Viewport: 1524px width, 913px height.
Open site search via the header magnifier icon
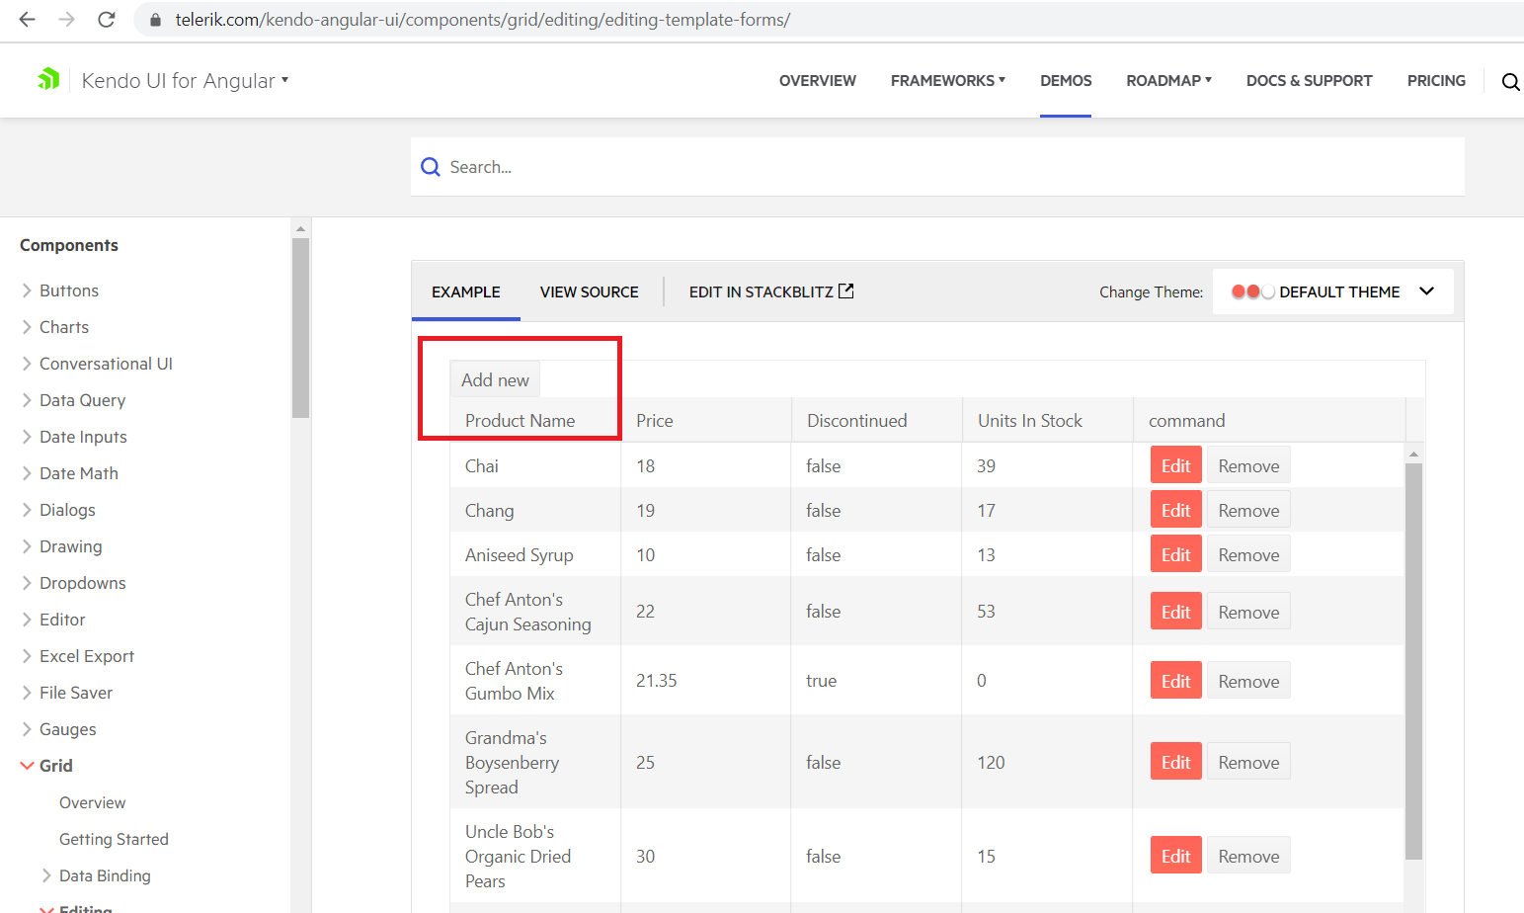[x=1510, y=82]
